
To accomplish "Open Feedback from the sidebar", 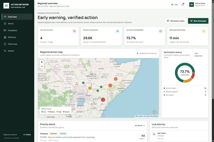I will point(17,30).
